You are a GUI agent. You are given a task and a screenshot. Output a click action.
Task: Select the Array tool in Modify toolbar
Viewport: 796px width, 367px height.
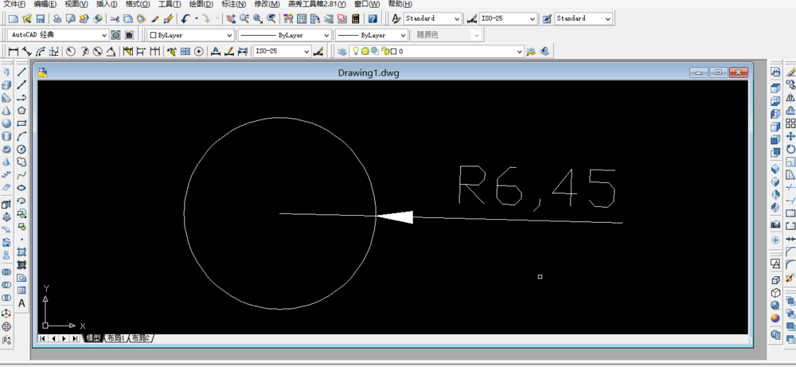pyautogui.click(x=790, y=123)
